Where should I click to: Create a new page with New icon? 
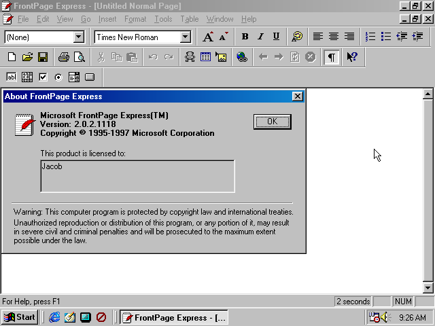[x=12, y=57]
